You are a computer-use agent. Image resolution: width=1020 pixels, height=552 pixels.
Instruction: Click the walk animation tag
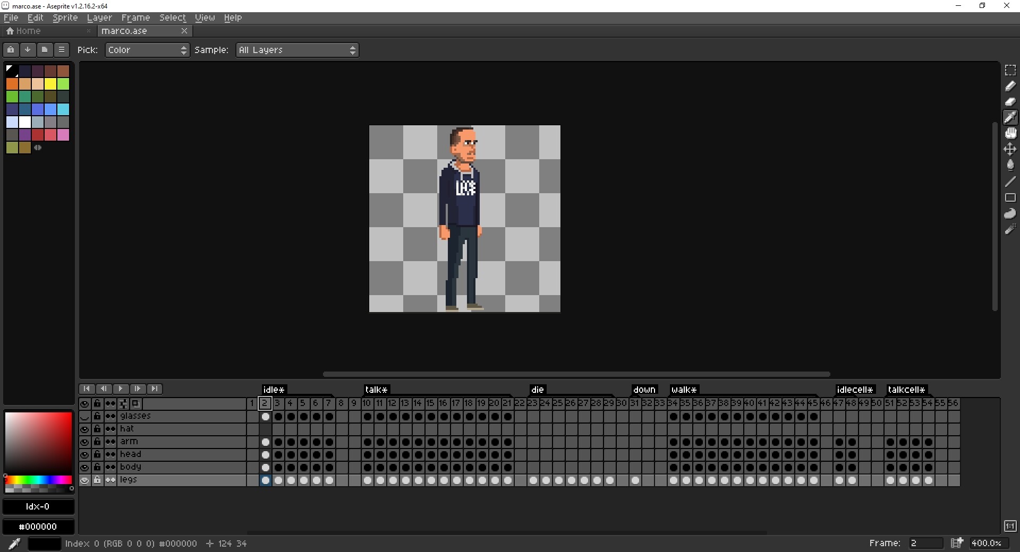(683, 390)
